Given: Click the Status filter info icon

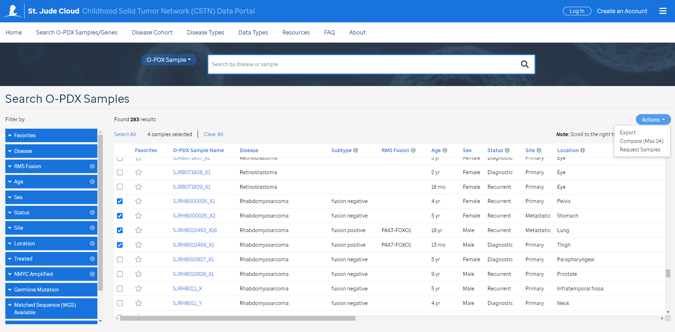Looking at the screenshot, I should 92,213.
